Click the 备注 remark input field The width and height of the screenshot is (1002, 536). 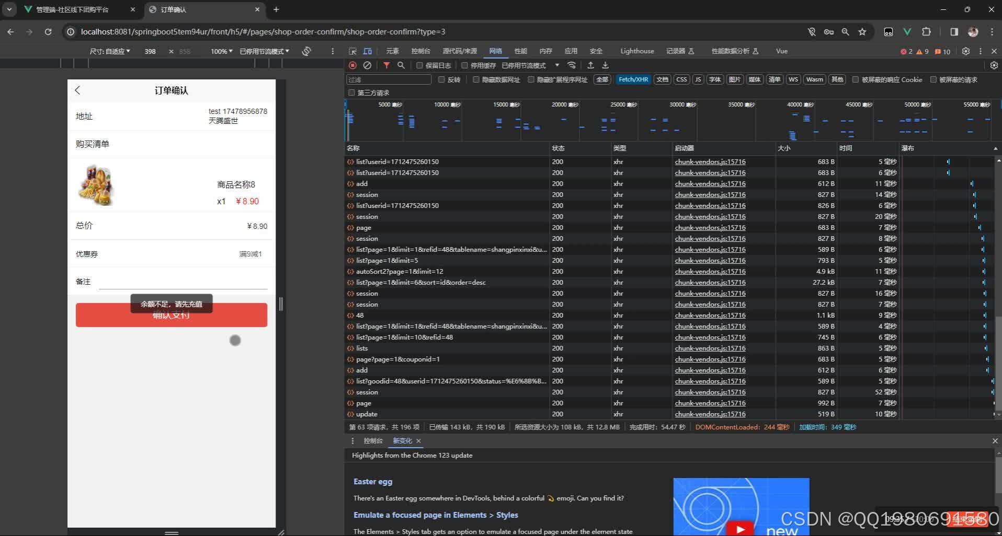tap(183, 282)
